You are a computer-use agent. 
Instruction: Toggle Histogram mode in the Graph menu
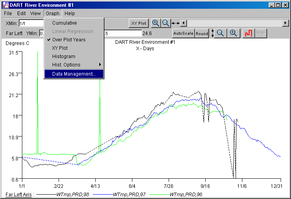click(x=63, y=57)
